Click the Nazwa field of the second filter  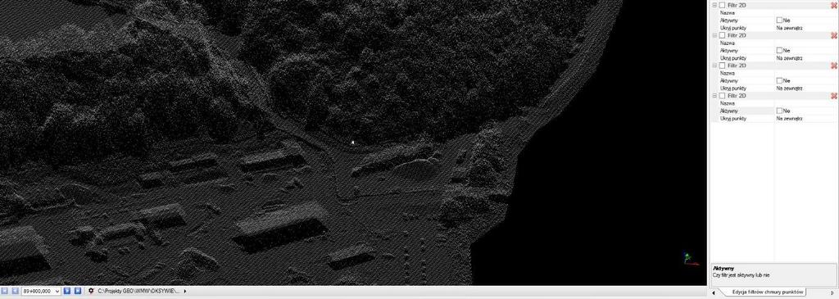click(x=806, y=43)
